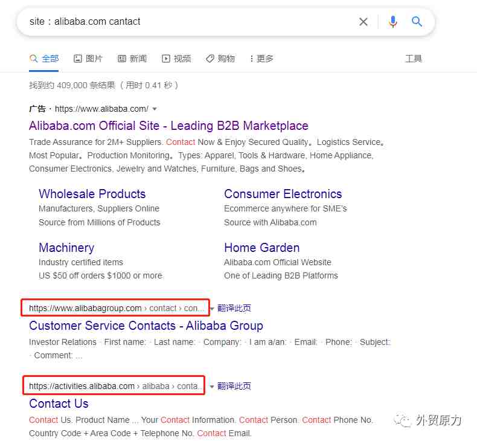The image size is (477, 441).
Task: Open the 工具 tools option
Action: pos(414,59)
